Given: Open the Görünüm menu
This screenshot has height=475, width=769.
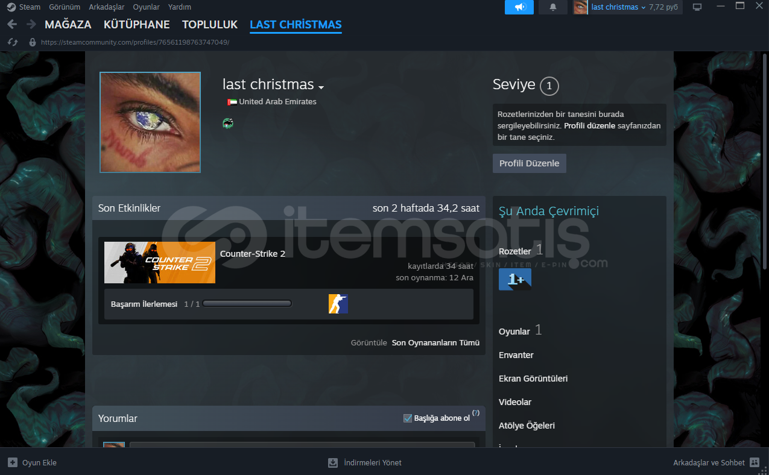Looking at the screenshot, I should pos(65,7).
